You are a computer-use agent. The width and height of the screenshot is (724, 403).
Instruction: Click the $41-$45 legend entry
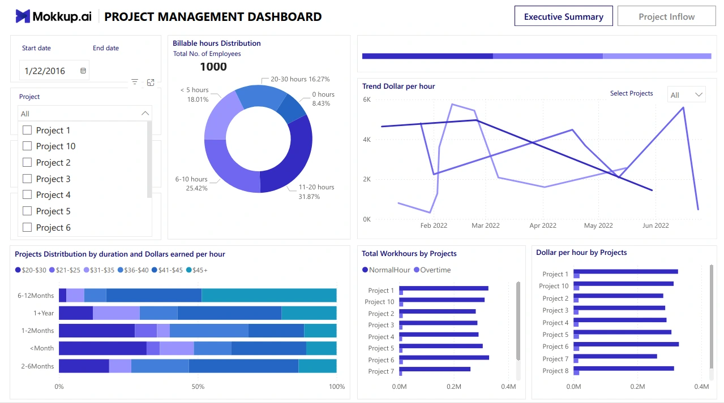pyautogui.click(x=167, y=270)
